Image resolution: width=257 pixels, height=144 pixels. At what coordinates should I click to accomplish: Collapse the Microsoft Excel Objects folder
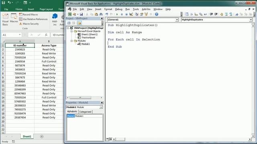(x=71, y=31)
